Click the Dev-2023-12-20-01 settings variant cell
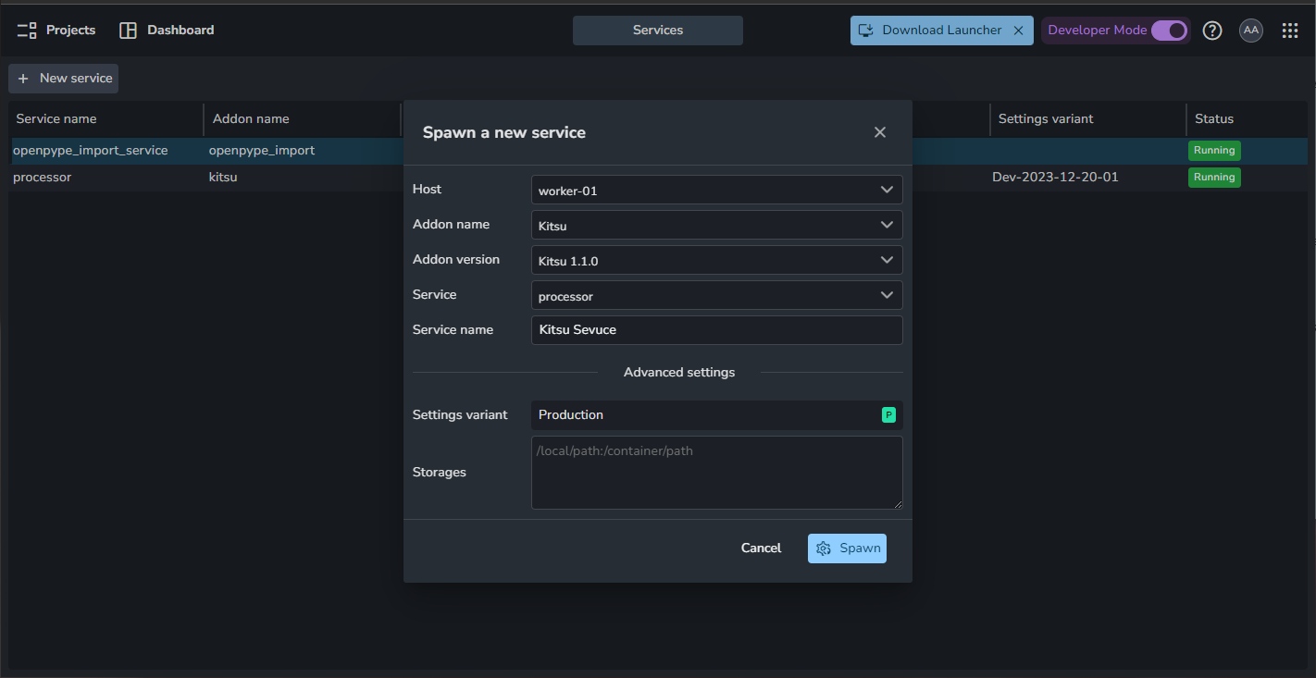 pos(1055,178)
